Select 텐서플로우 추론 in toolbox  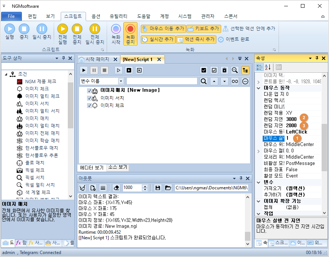tap(41, 155)
